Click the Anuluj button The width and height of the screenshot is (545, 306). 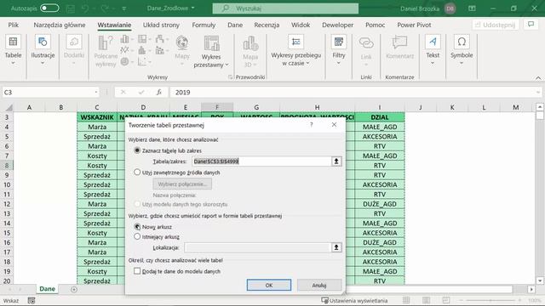pyautogui.click(x=319, y=286)
